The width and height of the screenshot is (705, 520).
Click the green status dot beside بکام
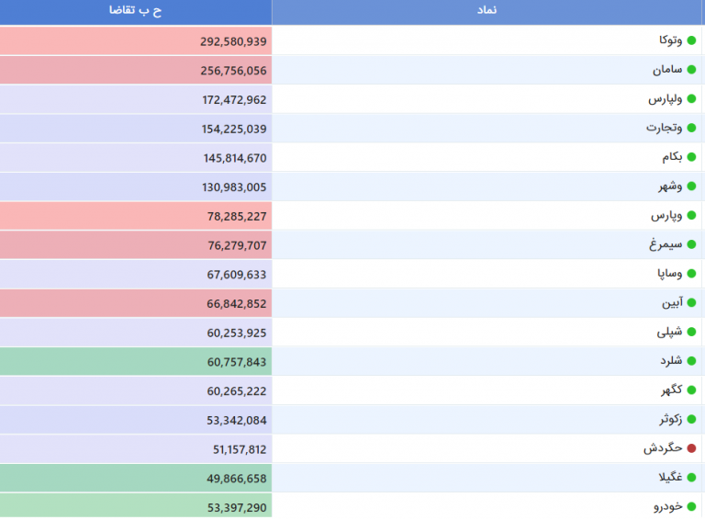(691, 157)
